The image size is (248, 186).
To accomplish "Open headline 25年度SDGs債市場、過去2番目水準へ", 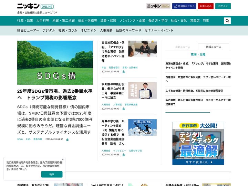I will (x=55, y=94).
